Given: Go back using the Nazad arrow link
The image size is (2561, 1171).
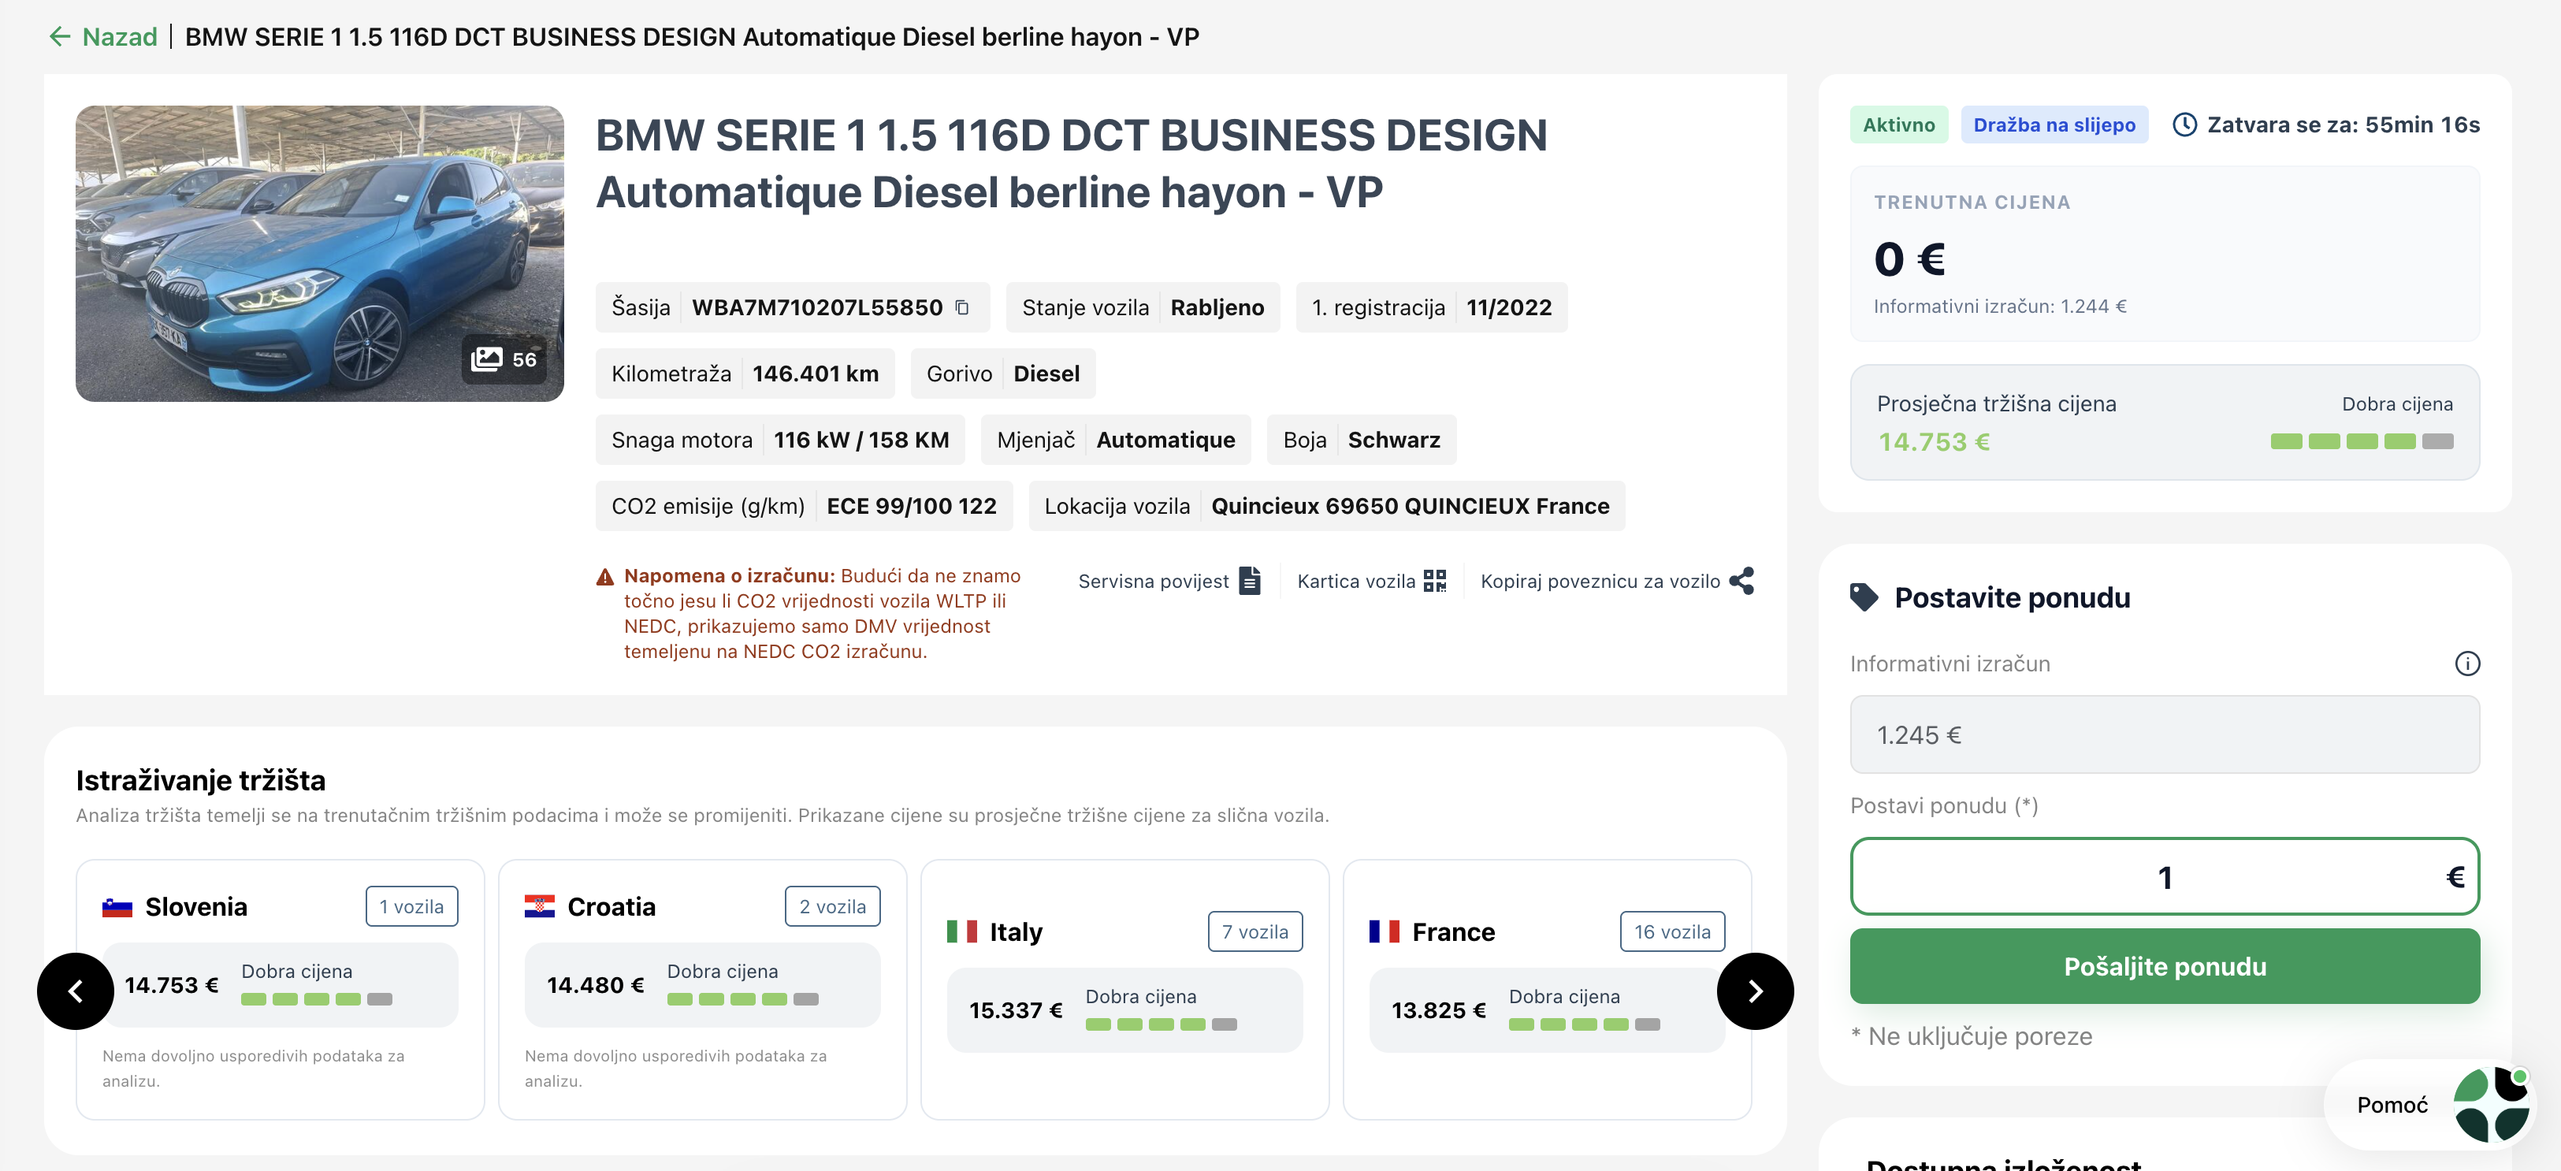Looking at the screenshot, I should [102, 37].
